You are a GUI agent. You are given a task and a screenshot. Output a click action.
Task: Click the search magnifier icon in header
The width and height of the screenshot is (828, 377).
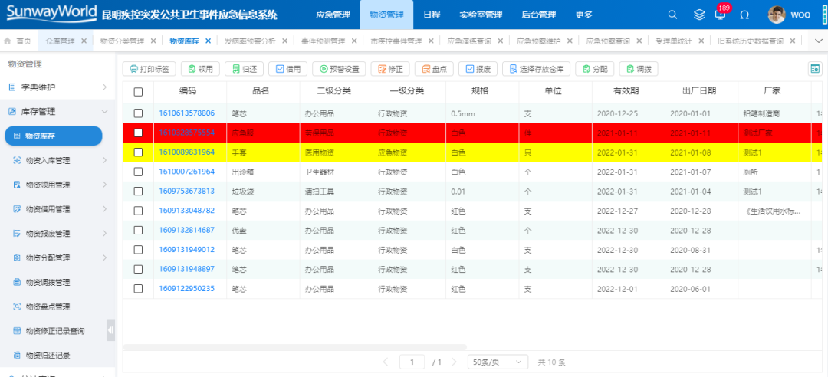(x=672, y=15)
